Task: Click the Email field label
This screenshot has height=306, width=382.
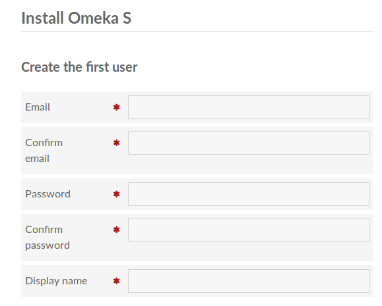Action: 38,107
